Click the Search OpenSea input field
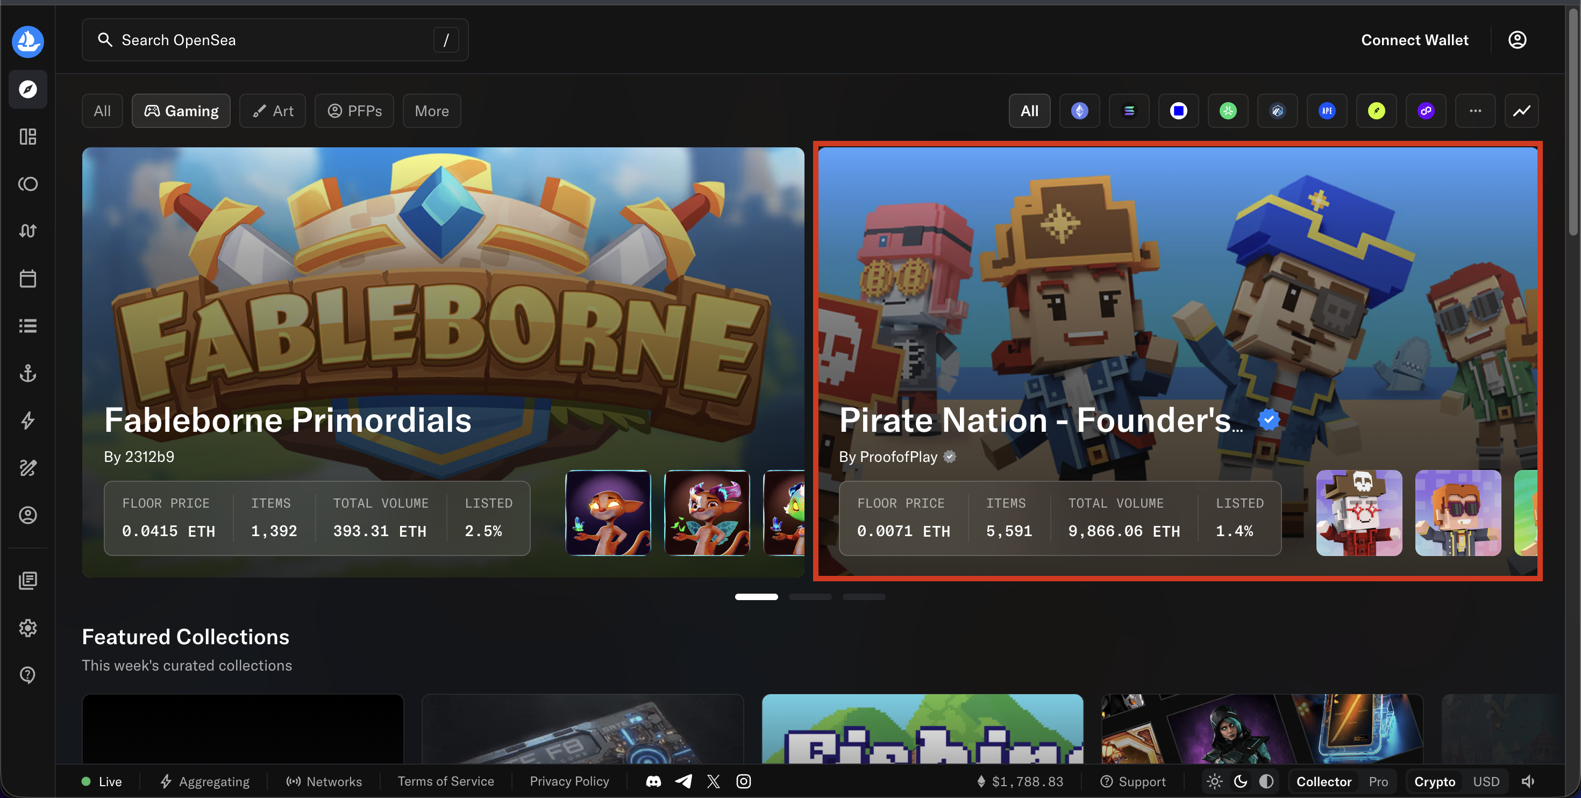Screen dimensions: 1581x798 (275, 40)
